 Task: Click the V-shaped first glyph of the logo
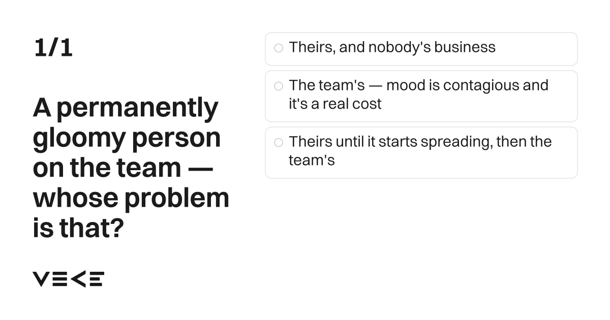41,279
